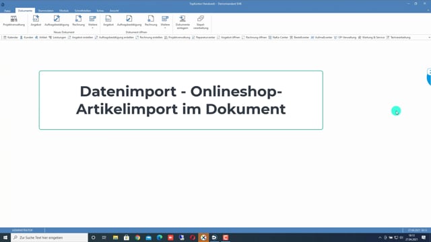Open OP-Verwaltung shortcut

(345, 38)
